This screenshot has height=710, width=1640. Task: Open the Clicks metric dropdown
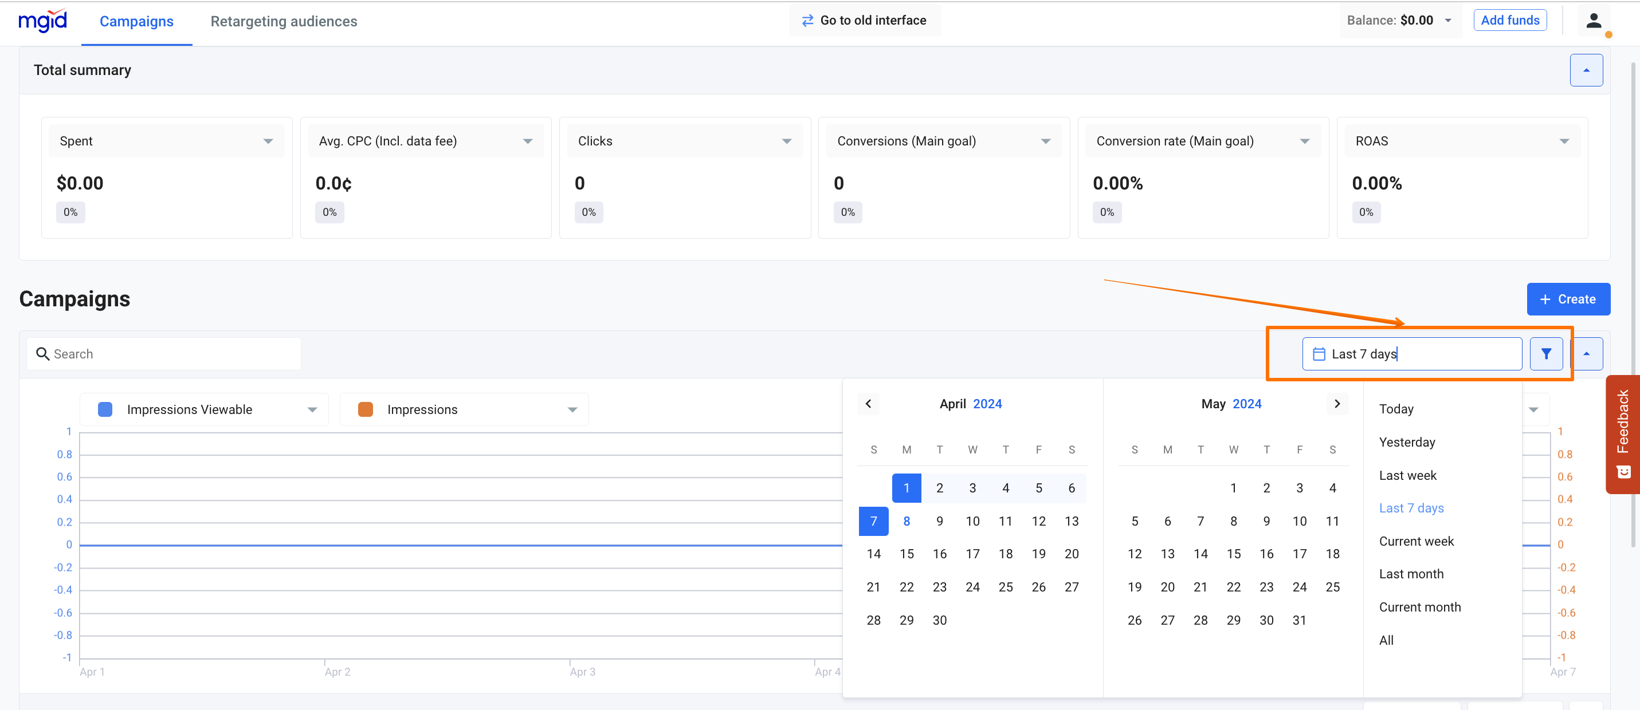pos(786,141)
